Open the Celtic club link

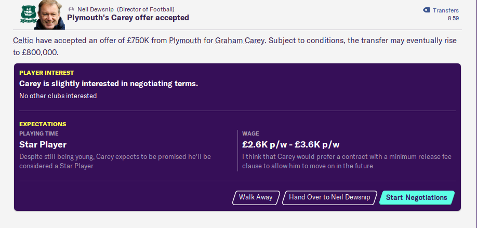23,41
